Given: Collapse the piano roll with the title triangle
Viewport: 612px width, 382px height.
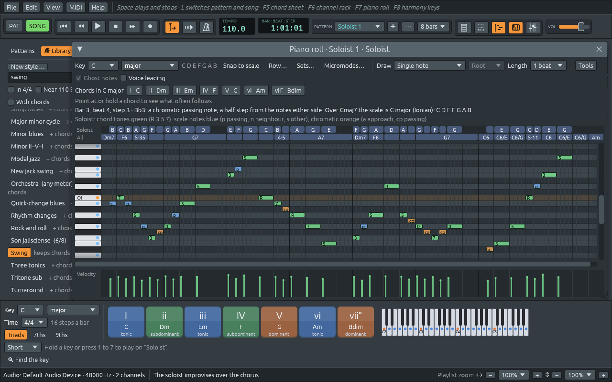Looking at the screenshot, I should (80, 49).
